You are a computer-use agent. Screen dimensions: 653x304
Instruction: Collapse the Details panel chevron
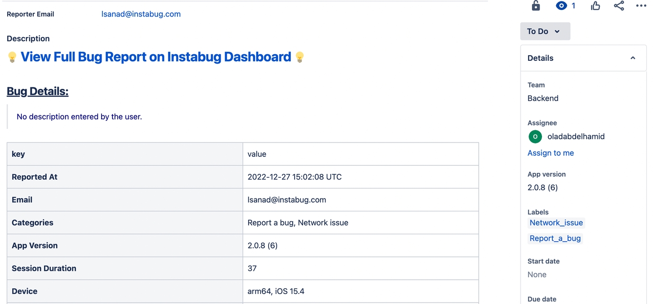[x=633, y=58]
